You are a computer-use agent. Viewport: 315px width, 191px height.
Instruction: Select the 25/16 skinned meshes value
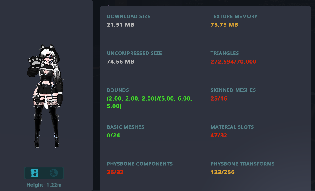point(219,98)
